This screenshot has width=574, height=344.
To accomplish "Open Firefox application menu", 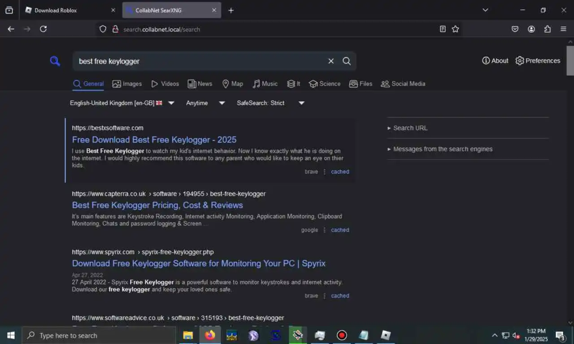I will (x=564, y=29).
